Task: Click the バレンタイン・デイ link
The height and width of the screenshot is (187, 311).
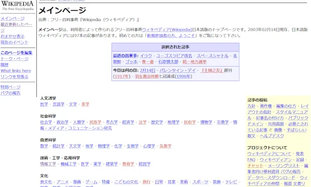Action: pyautogui.click(x=177, y=70)
